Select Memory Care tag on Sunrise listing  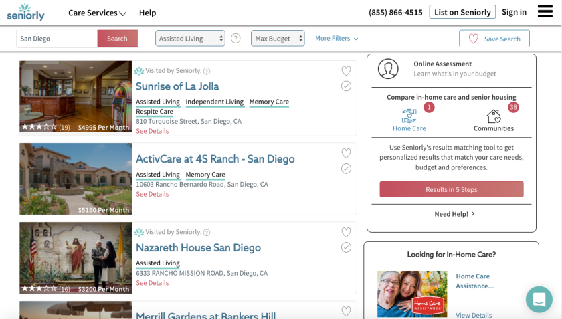pos(269,102)
